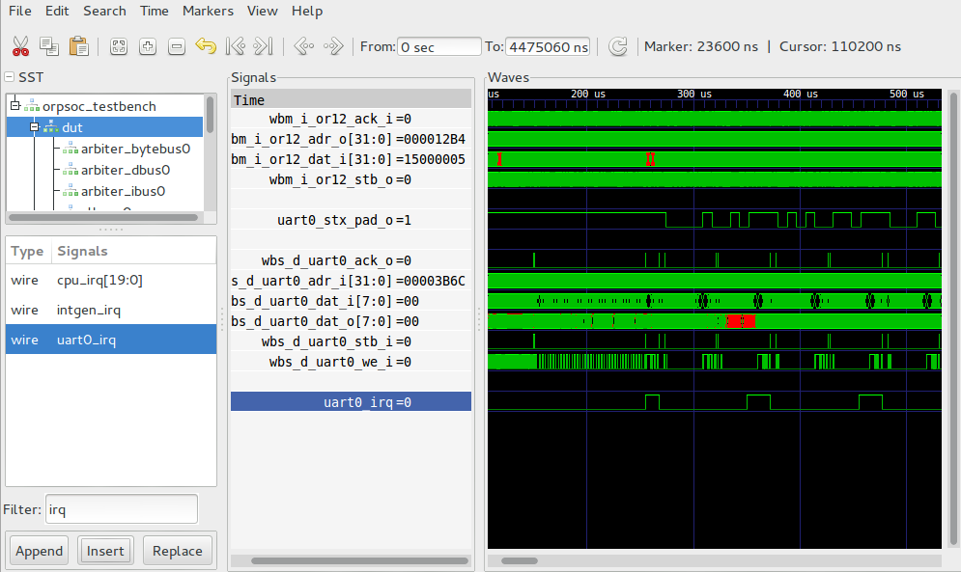Zoom in on the waves

147,45
